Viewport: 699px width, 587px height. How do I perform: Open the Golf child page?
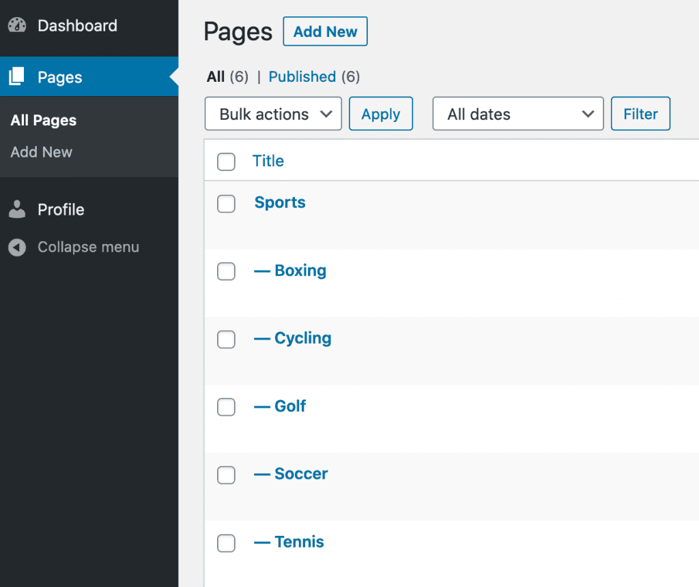click(x=289, y=406)
